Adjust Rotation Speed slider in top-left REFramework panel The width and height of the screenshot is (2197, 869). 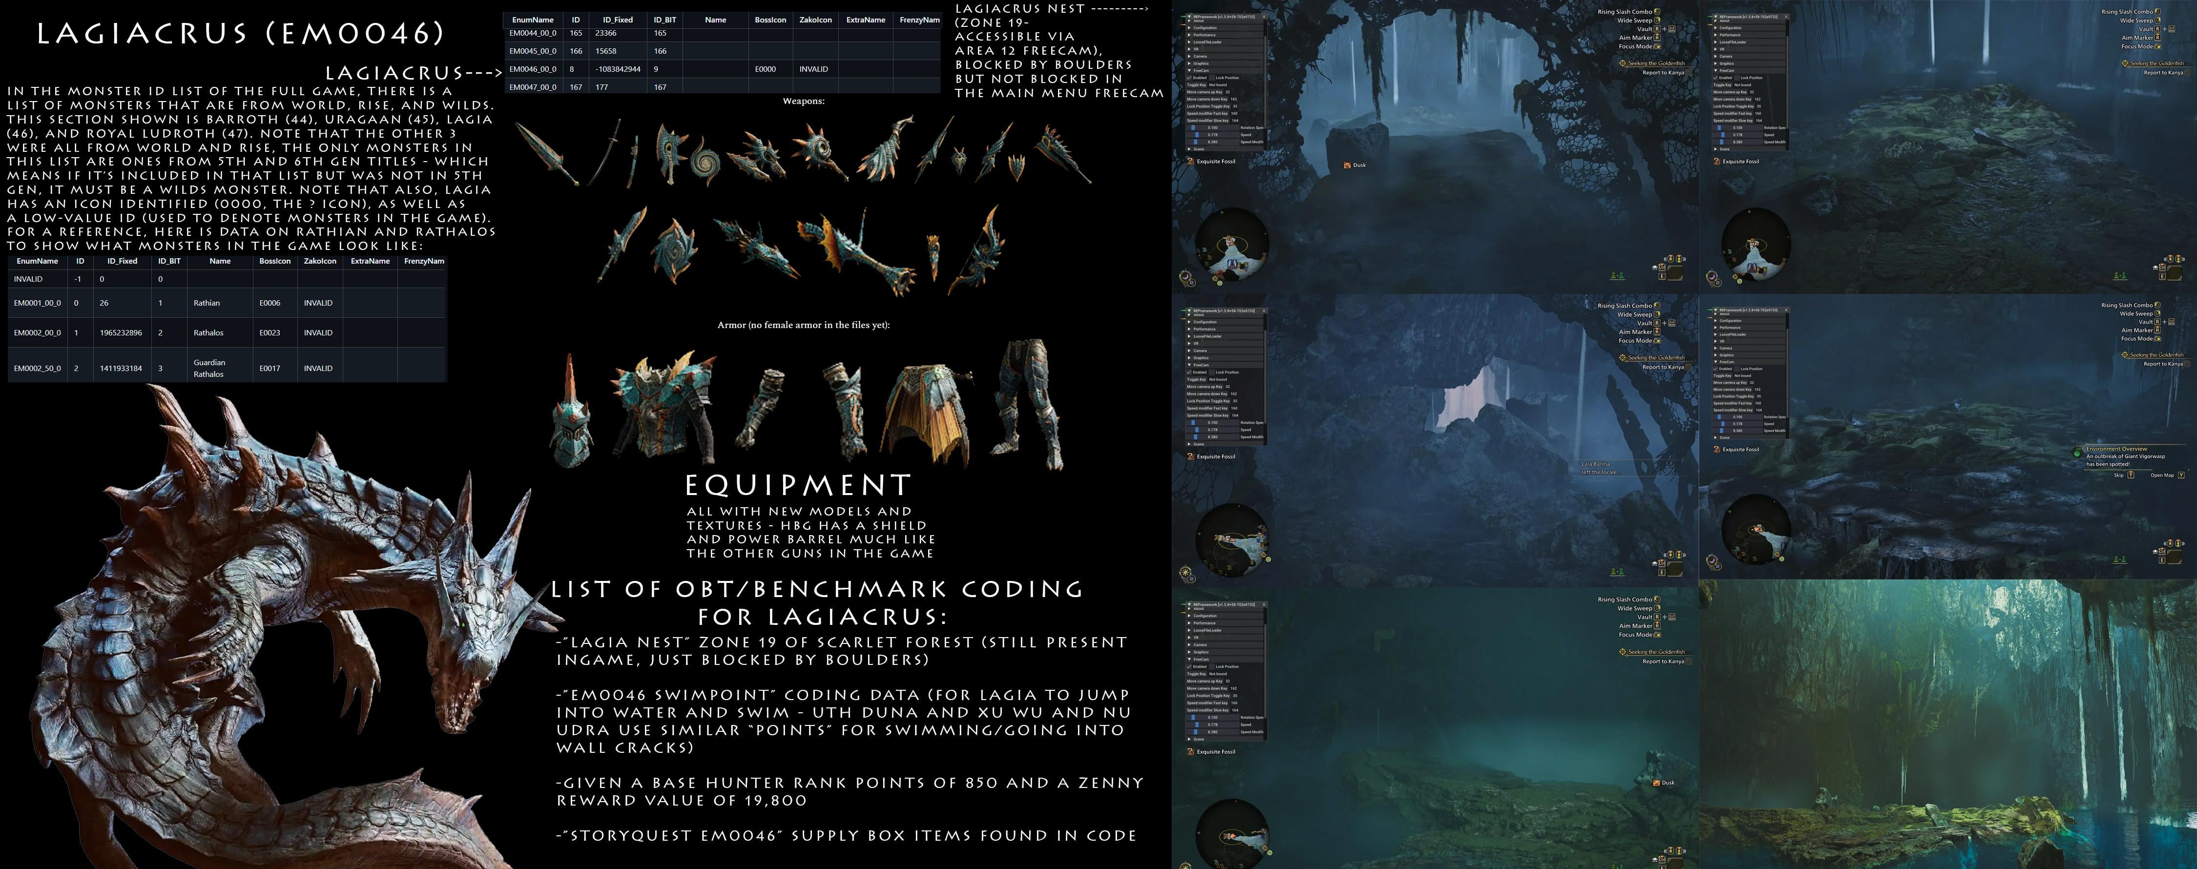tap(1213, 128)
